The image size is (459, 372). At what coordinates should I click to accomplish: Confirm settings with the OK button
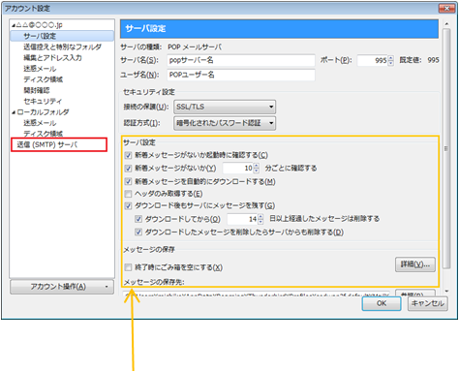point(382,303)
